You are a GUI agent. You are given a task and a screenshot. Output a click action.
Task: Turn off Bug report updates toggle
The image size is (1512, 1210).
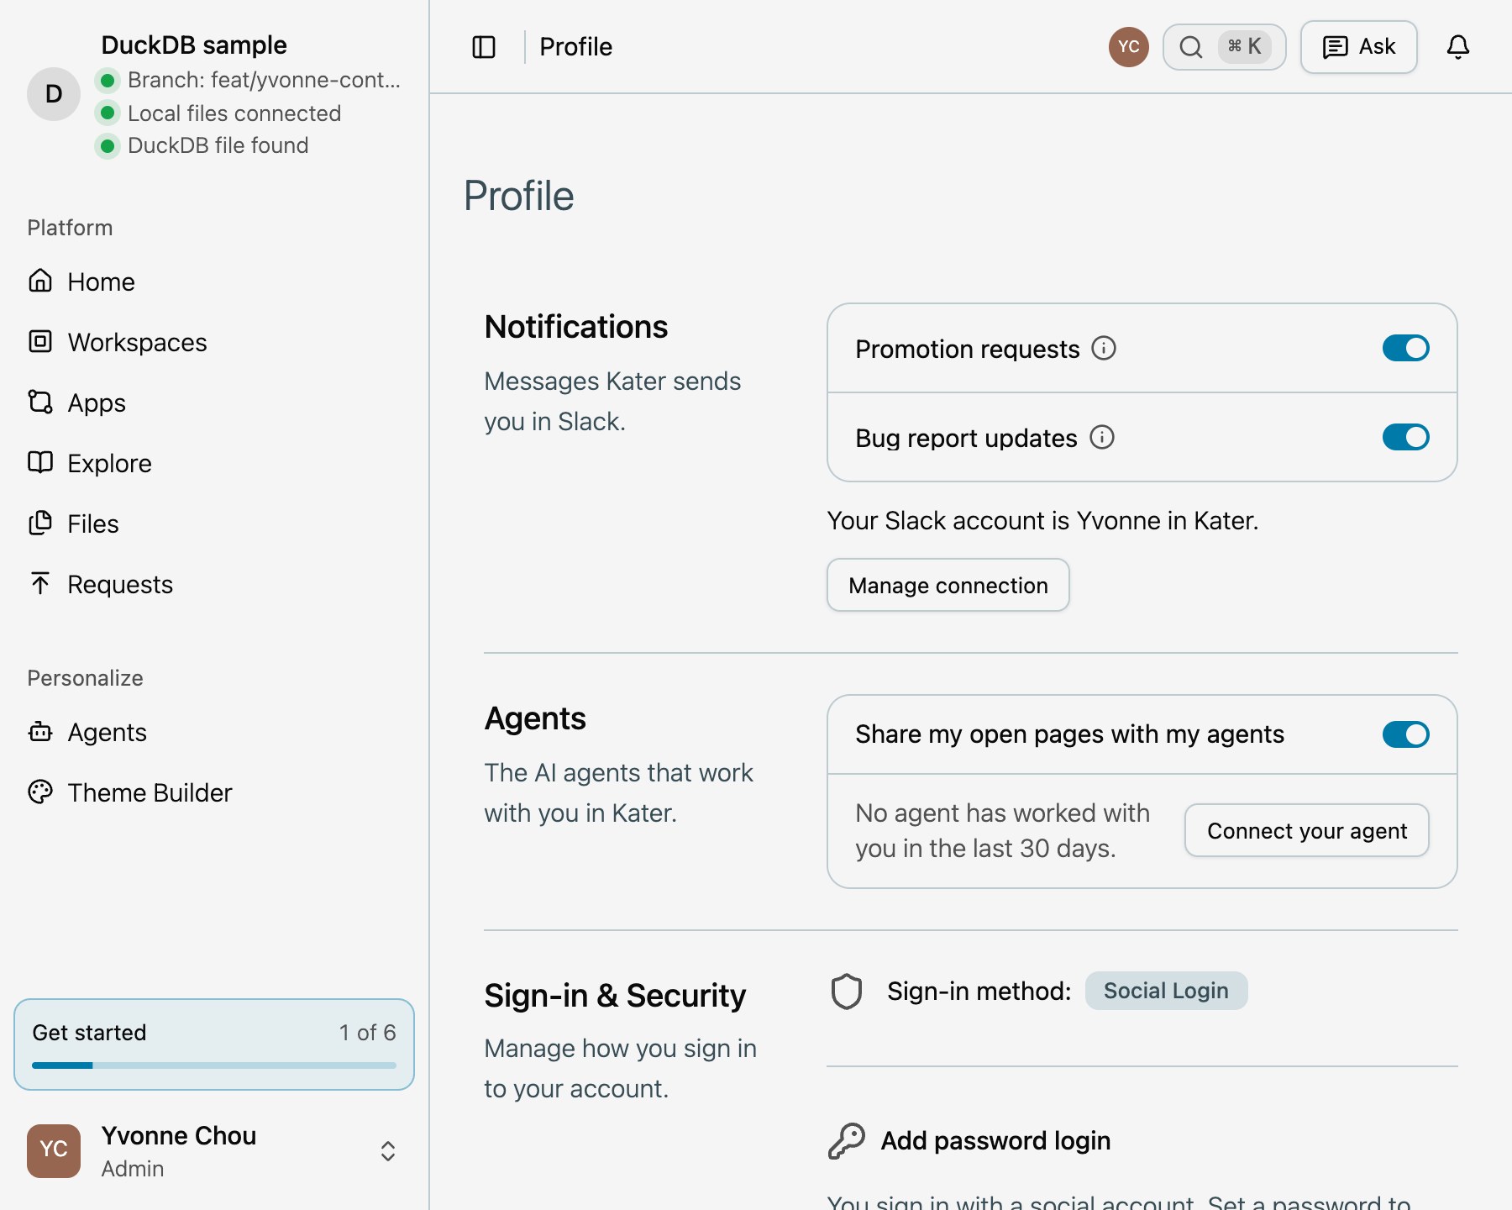tap(1406, 437)
